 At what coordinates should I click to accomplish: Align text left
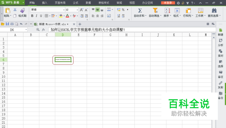coord(93,16)
